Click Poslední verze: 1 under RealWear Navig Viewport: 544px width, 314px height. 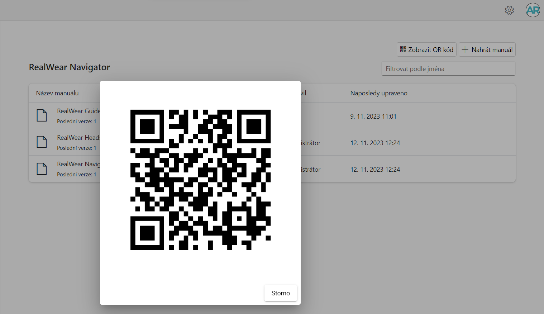click(x=77, y=175)
